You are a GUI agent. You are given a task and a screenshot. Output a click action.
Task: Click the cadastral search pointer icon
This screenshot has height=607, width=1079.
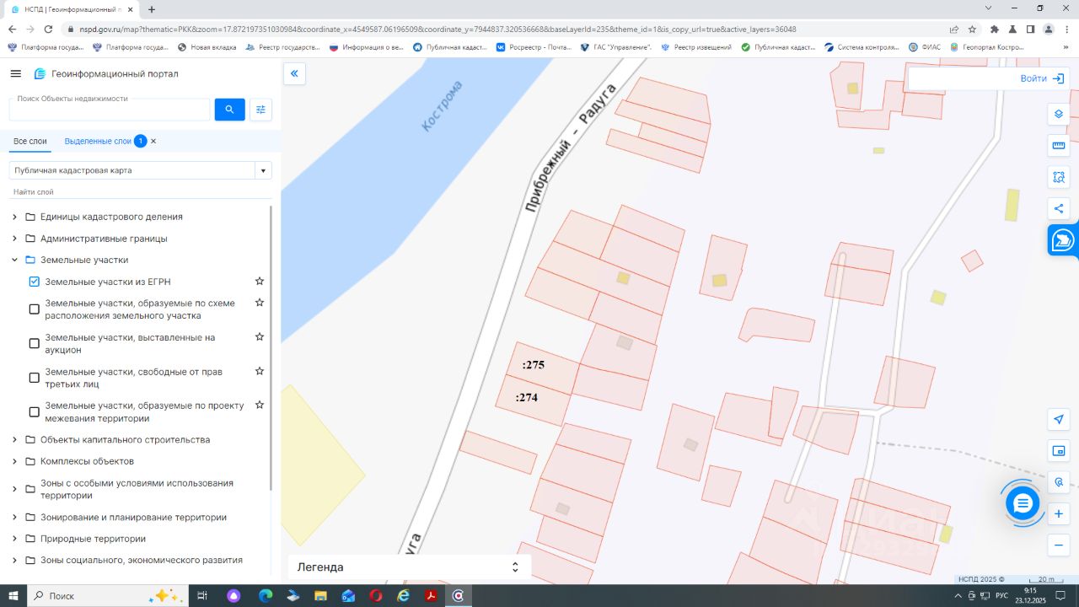(x=1059, y=482)
